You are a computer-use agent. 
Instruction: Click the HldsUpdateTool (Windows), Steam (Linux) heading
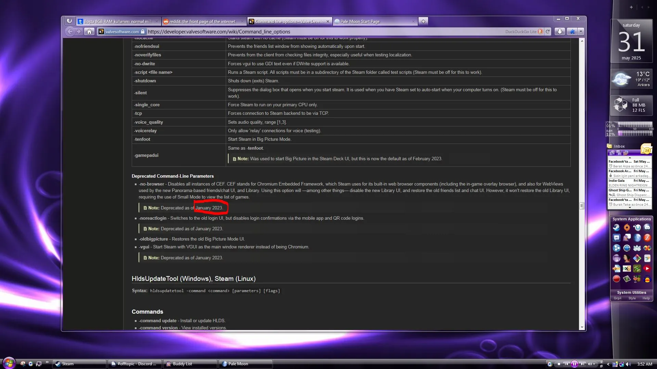point(194,278)
